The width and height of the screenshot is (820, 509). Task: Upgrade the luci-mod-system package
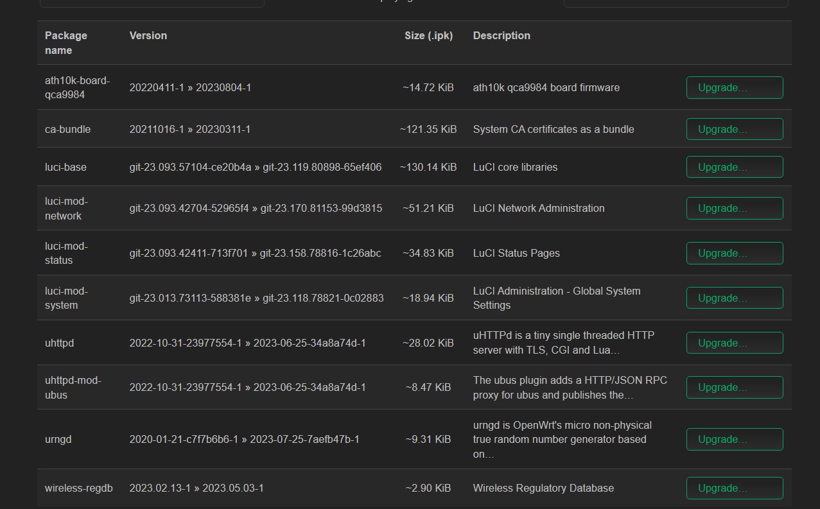(735, 298)
